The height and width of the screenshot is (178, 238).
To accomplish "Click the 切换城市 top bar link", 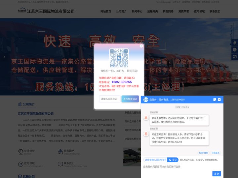I will pyautogui.click(x=177, y=2).
